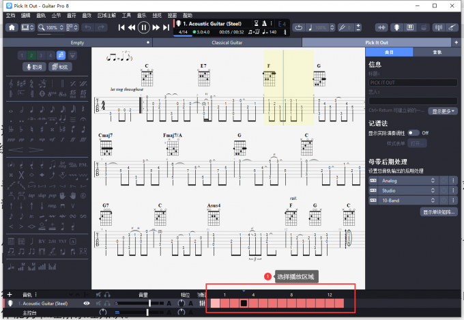Click the rewind button in transport controls

click(x=132, y=27)
